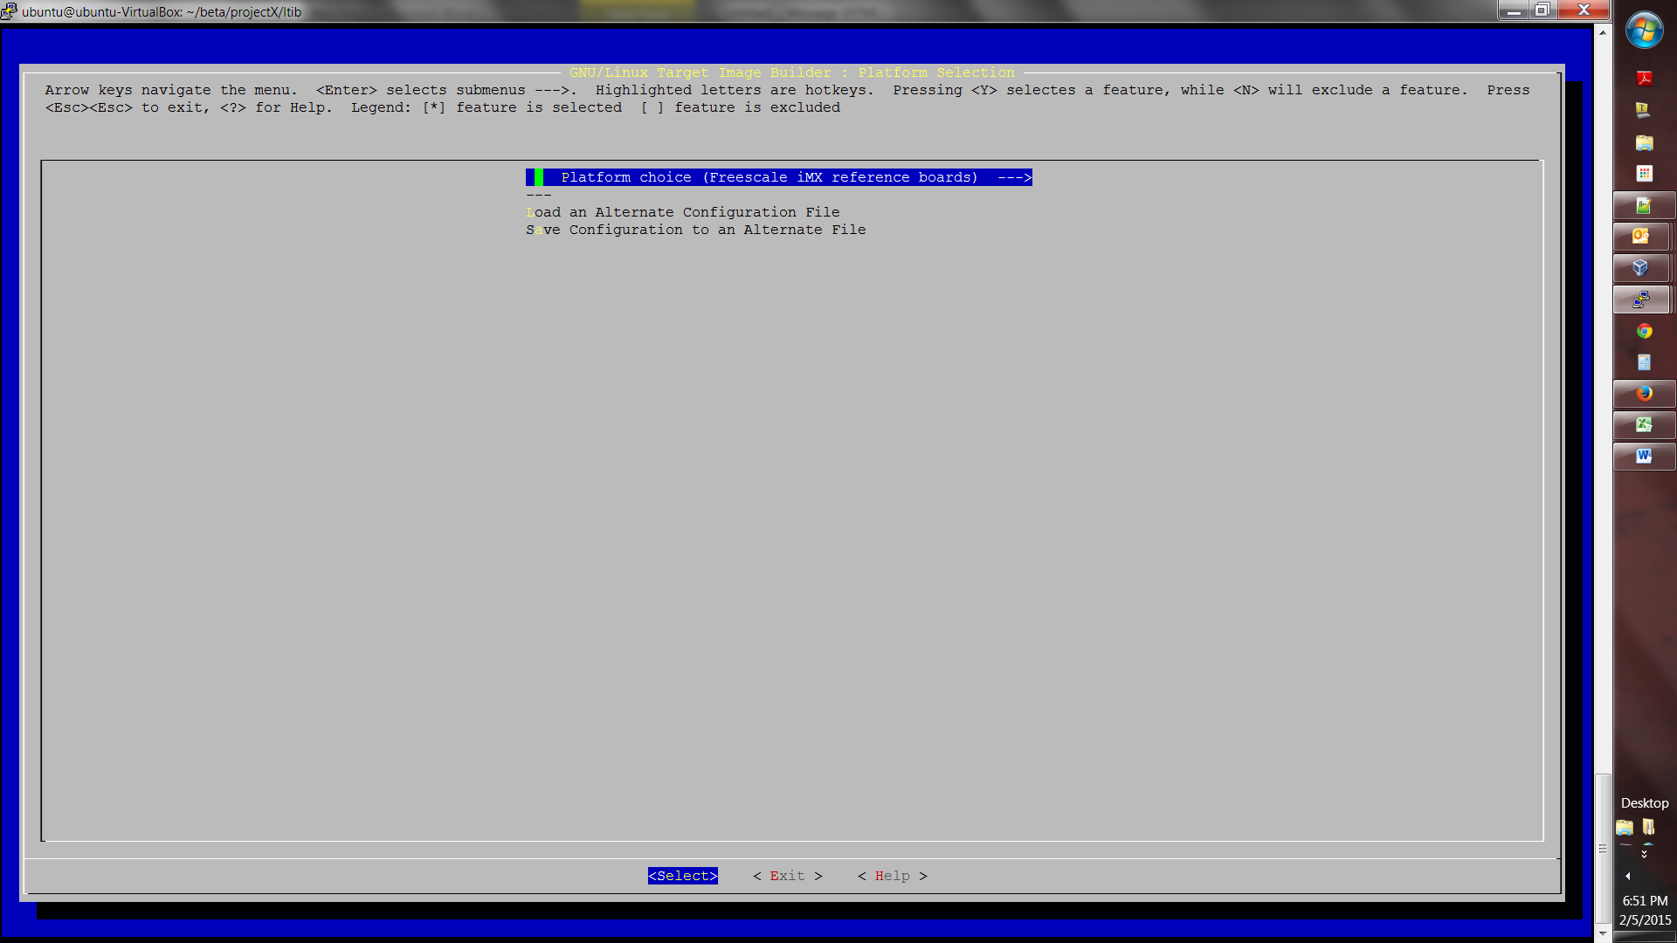Click terminal scrollbar down arrow

(x=1602, y=933)
